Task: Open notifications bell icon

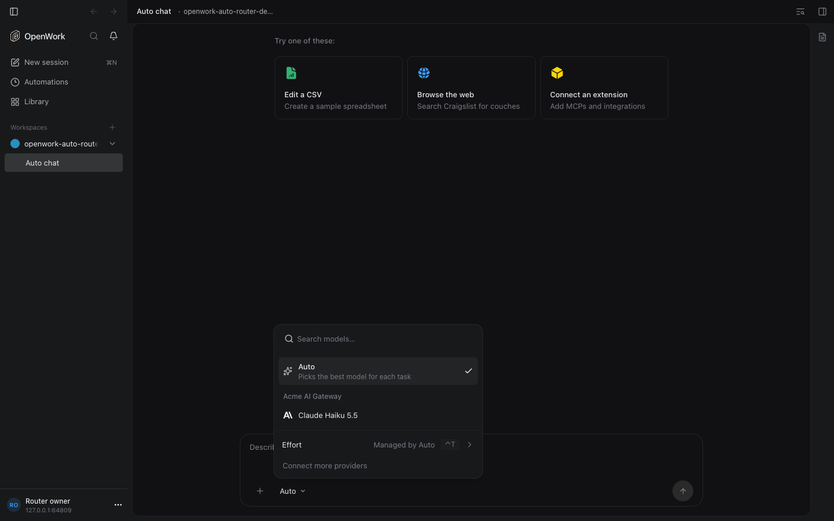Action: pyautogui.click(x=114, y=36)
